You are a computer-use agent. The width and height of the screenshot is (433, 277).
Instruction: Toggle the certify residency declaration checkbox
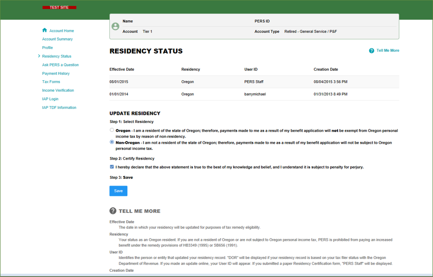111,167
